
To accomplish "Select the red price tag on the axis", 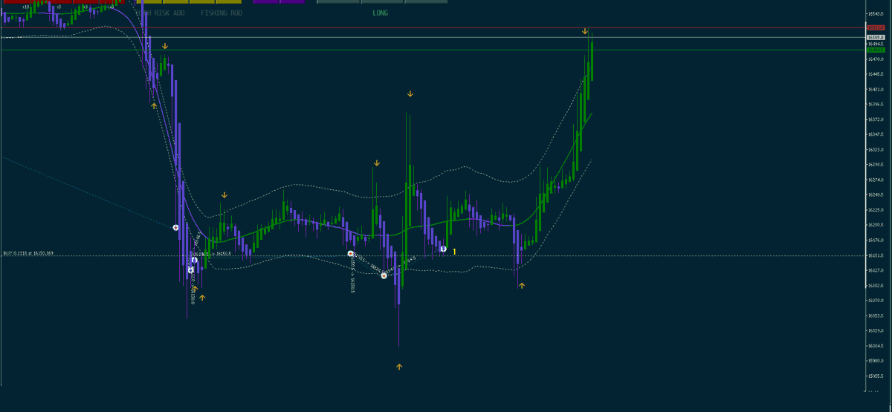I will 875,27.
